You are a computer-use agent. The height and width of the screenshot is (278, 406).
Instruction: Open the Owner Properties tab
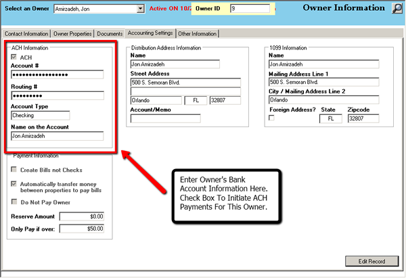pos(72,34)
